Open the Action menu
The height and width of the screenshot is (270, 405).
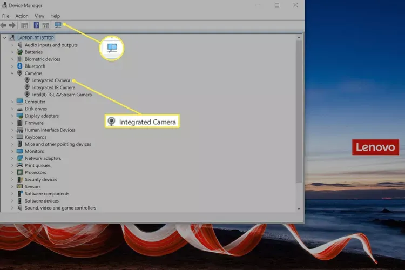point(22,16)
